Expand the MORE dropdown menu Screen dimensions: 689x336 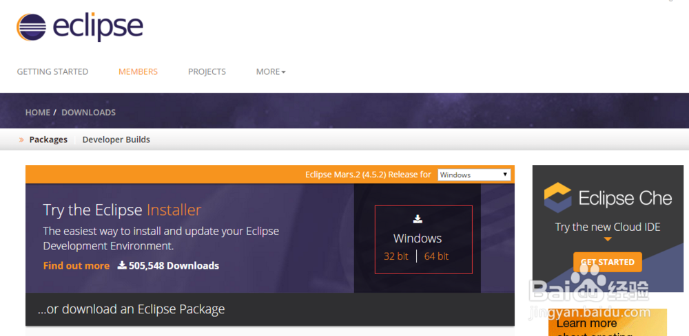(x=271, y=71)
